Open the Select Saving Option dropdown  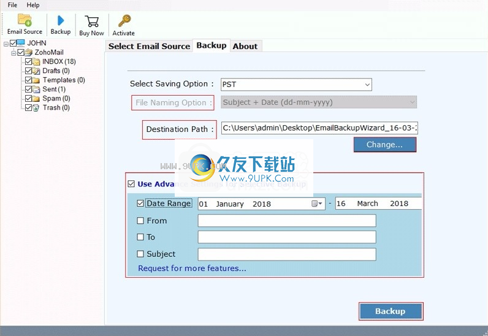(296, 85)
